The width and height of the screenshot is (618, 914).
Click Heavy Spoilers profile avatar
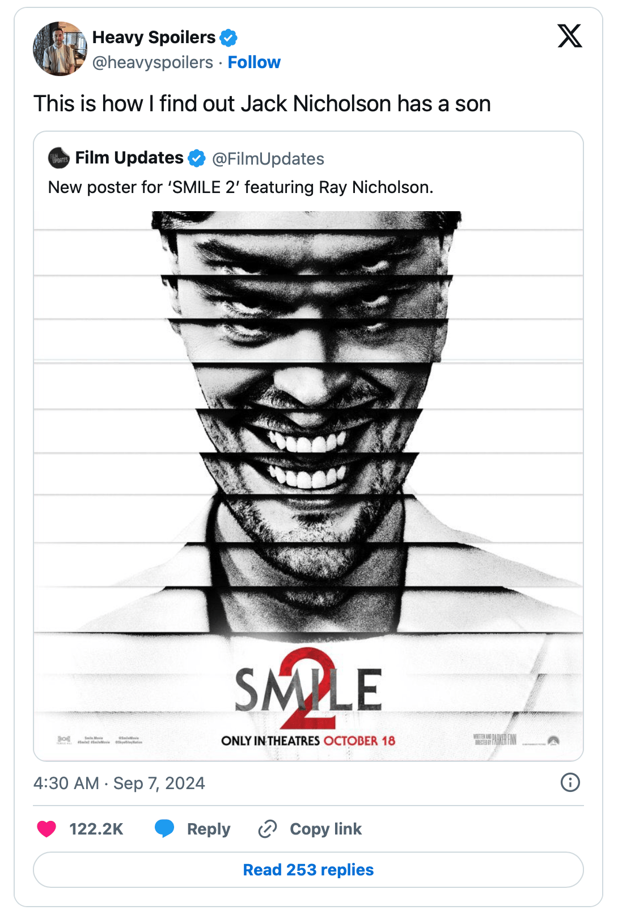coord(60,49)
